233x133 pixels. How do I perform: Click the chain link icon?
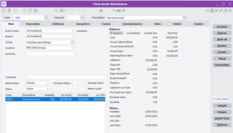(221, 11)
